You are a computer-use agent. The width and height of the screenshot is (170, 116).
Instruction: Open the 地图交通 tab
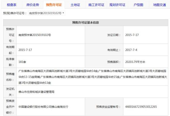[159, 5]
